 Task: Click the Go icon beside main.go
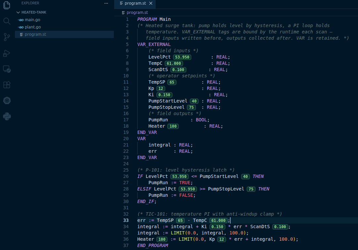[x=21, y=20]
